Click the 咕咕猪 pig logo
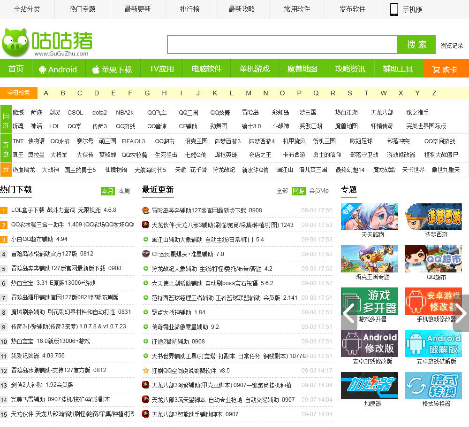Viewport: 469px width, 427px height. [47, 42]
